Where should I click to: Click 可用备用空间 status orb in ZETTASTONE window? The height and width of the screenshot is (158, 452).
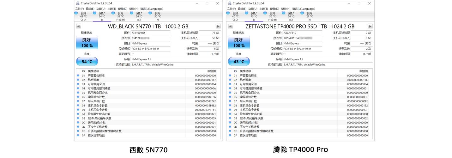pos(230,84)
